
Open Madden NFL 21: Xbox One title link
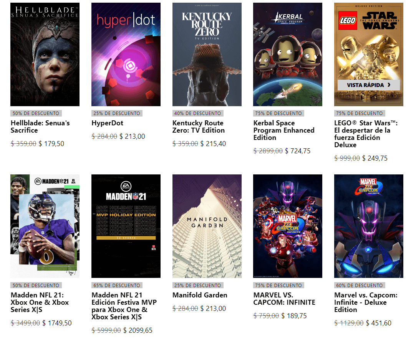40,302
